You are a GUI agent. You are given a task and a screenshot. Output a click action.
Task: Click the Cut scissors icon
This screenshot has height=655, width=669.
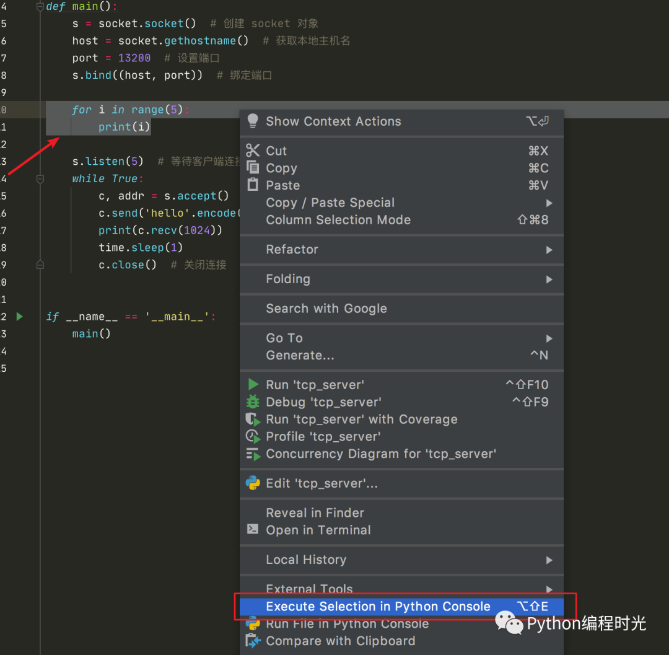coord(254,151)
